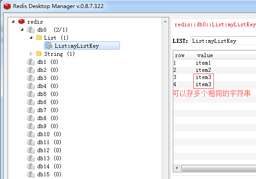256x179 pixels.
Task: Collapse the db0 database node
Action: (22, 29)
